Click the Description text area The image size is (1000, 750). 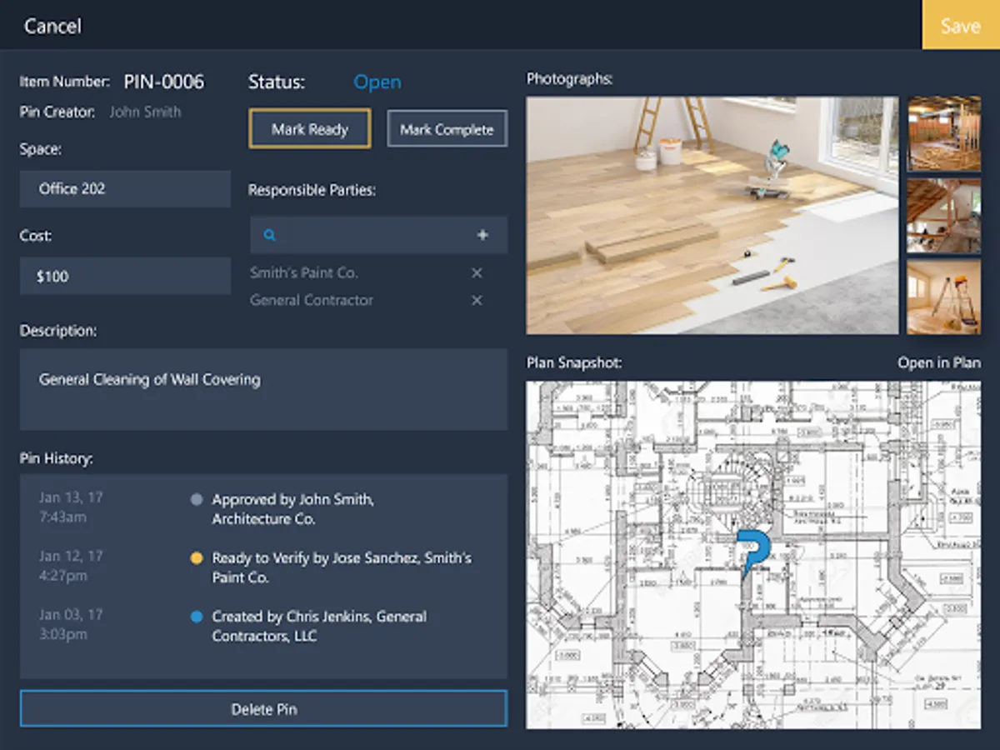tap(263, 390)
